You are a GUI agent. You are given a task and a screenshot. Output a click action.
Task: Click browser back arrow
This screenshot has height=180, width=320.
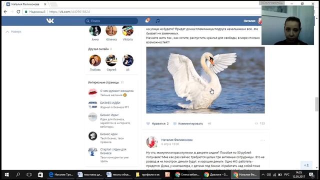click(5, 11)
